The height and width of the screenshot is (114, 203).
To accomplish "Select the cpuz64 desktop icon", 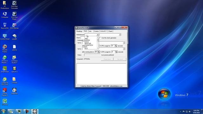I will (x=14, y=37).
